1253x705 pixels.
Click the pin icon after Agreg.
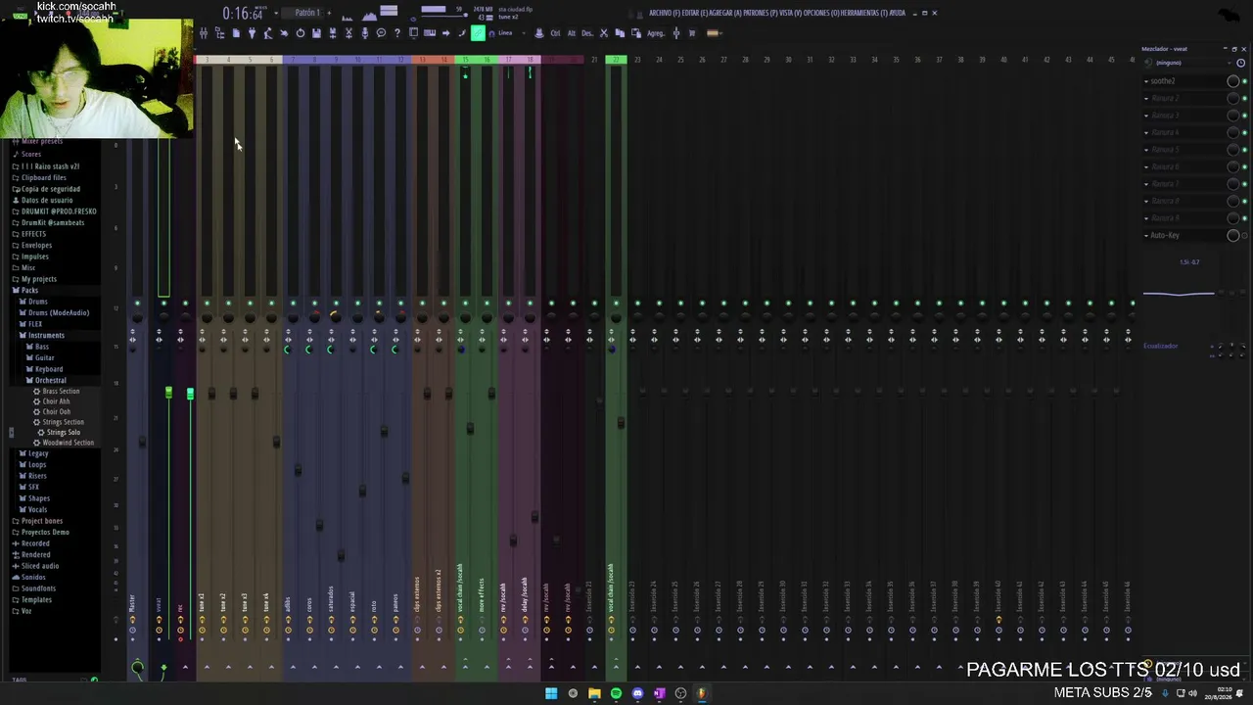(x=675, y=33)
